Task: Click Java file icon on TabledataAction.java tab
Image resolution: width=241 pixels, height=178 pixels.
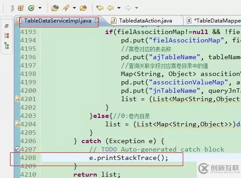Action: tap(113, 21)
